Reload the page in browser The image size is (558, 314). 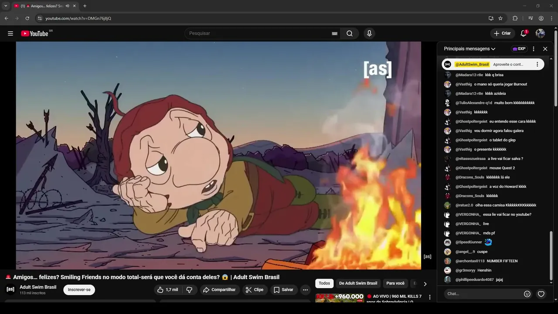pos(27,18)
